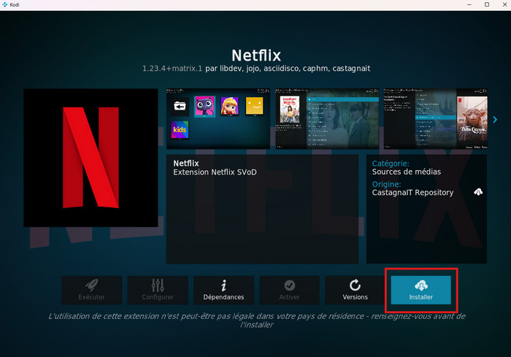Click cloud download icon beside CastagnaIT Repository

coord(478,192)
